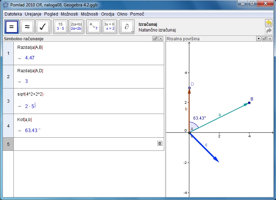
Task: Click the empty input field in row 5
Action: pyautogui.click(x=85, y=144)
